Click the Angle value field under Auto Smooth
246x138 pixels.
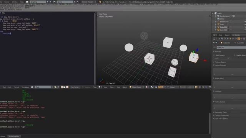click(223, 58)
